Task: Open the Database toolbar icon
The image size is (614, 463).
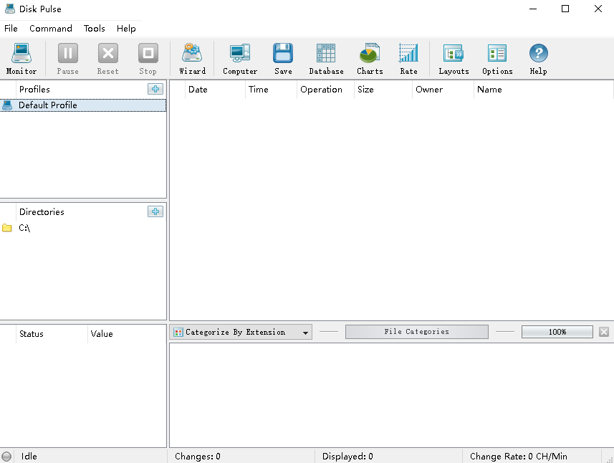Action: (326, 58)
